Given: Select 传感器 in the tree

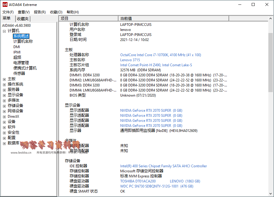Looking at the screenshot, I should click(19, 73).
